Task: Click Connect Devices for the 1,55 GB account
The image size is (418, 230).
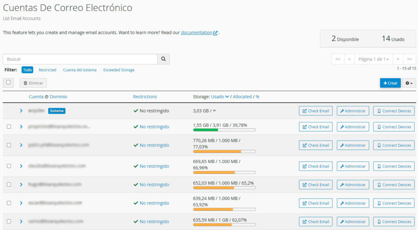Action: click(x=394, y=127)
